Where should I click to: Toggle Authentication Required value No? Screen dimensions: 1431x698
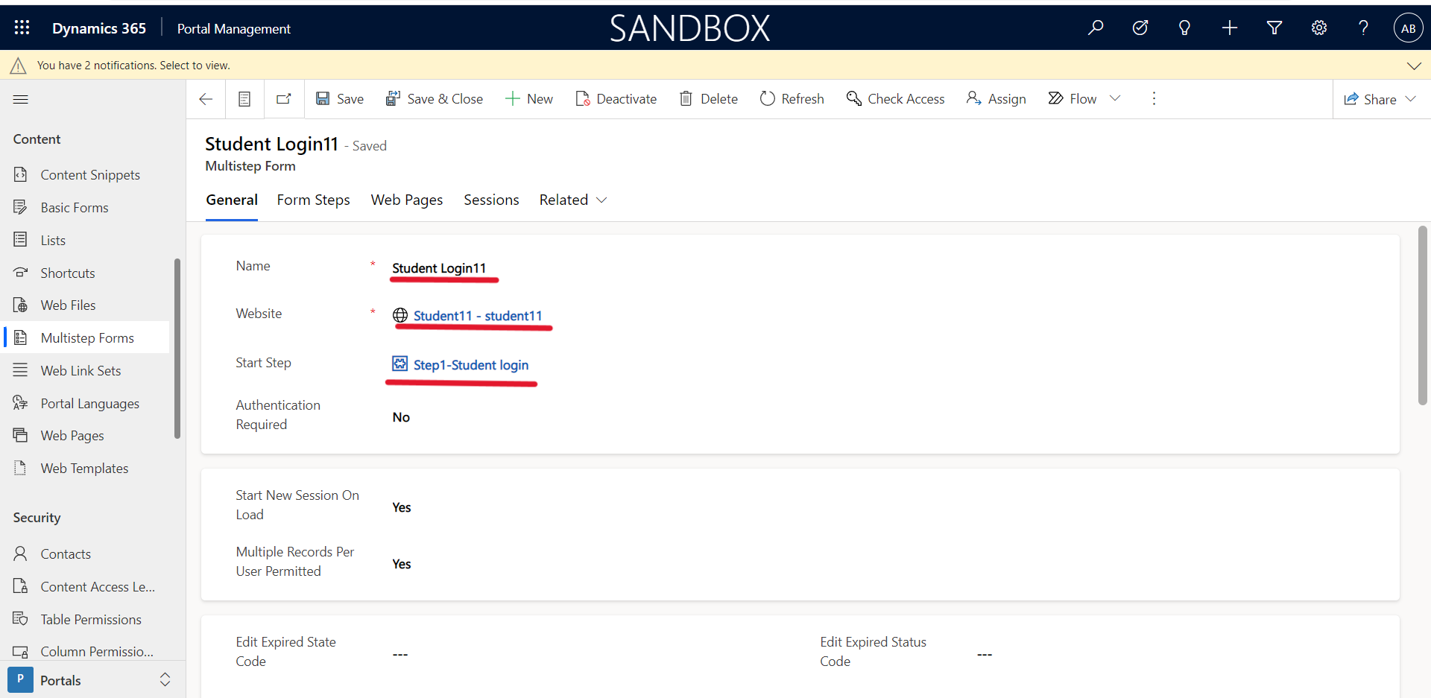(401, 417)
